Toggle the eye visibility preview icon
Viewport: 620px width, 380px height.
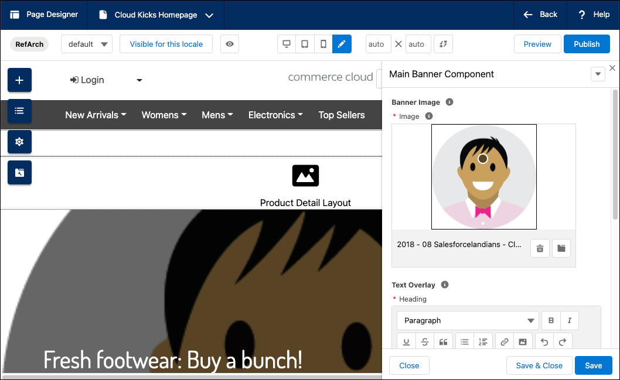point(230,44)
